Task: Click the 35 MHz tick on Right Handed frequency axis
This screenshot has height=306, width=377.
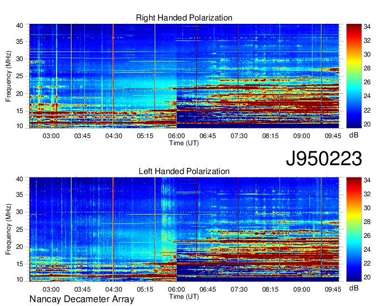Action: click(x=19, y=42)
